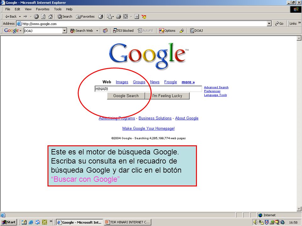Screen dimensions: 302x226
Task: Click the I'm Feeling Lucky button
Action: tap(167, 96)
